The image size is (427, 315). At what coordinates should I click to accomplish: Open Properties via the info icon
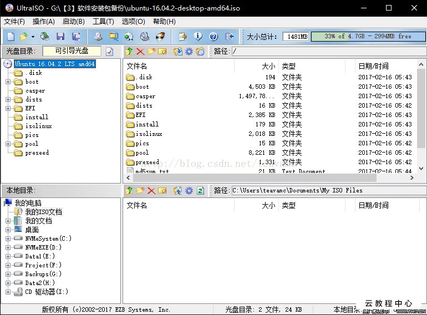click(x=198, y=37)
